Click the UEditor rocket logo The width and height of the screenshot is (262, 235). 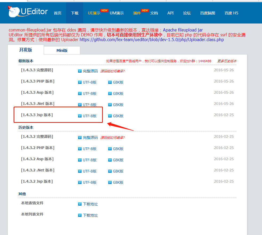28,11
